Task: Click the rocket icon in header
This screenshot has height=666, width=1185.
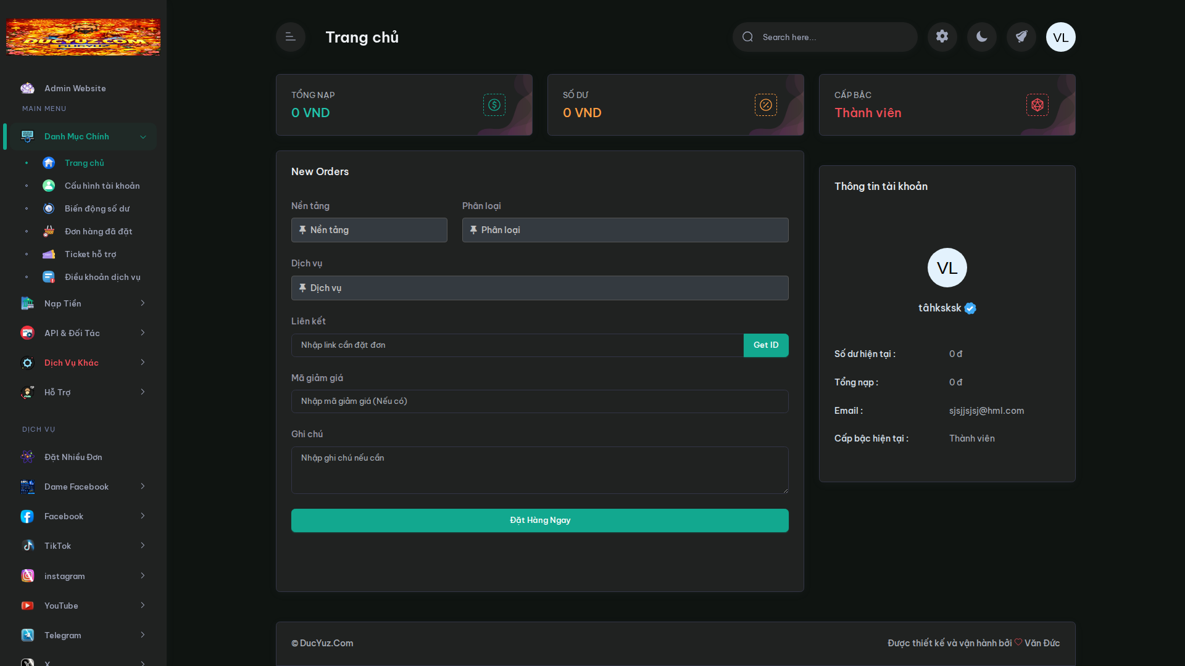Action: (1021, 37)
